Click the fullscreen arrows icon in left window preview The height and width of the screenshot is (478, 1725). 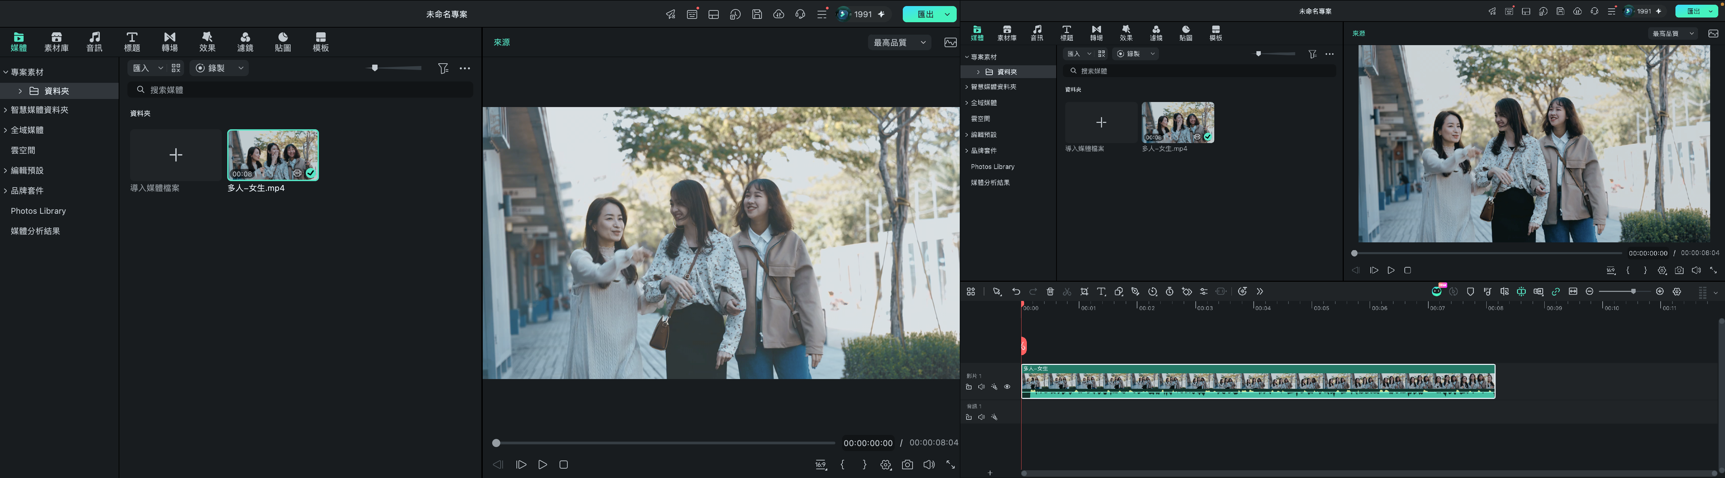[x=950, y=465]
